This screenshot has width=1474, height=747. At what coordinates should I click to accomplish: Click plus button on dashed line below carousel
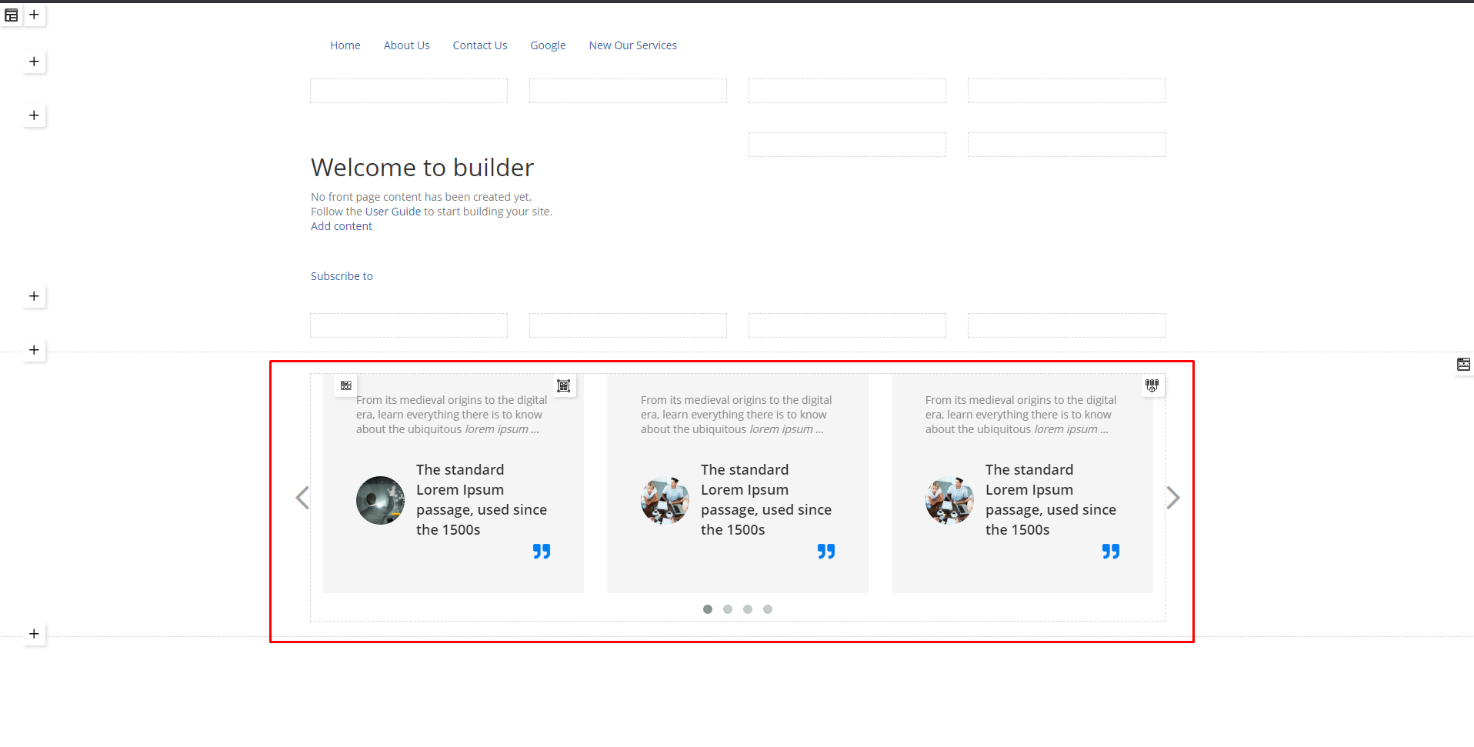click(34, 634)
